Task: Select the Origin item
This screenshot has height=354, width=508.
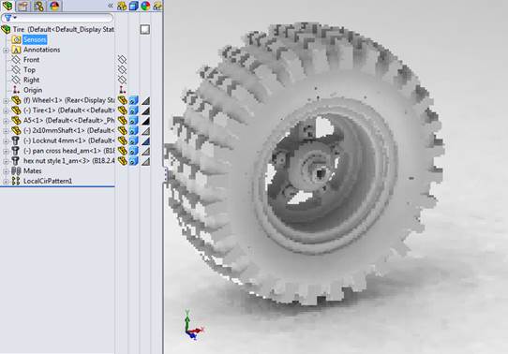Action: [33, 90]
